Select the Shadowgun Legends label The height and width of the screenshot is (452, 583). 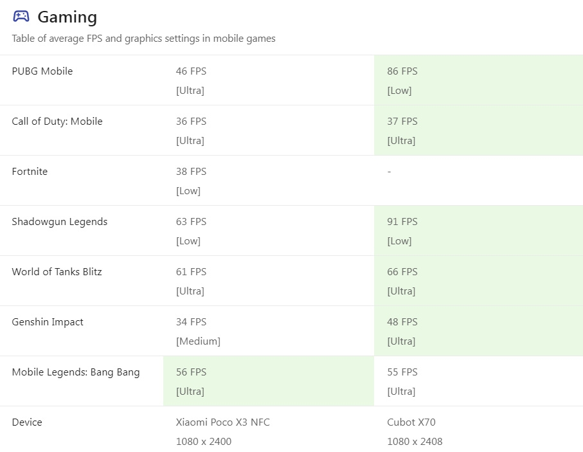click(x=60, y=222)
